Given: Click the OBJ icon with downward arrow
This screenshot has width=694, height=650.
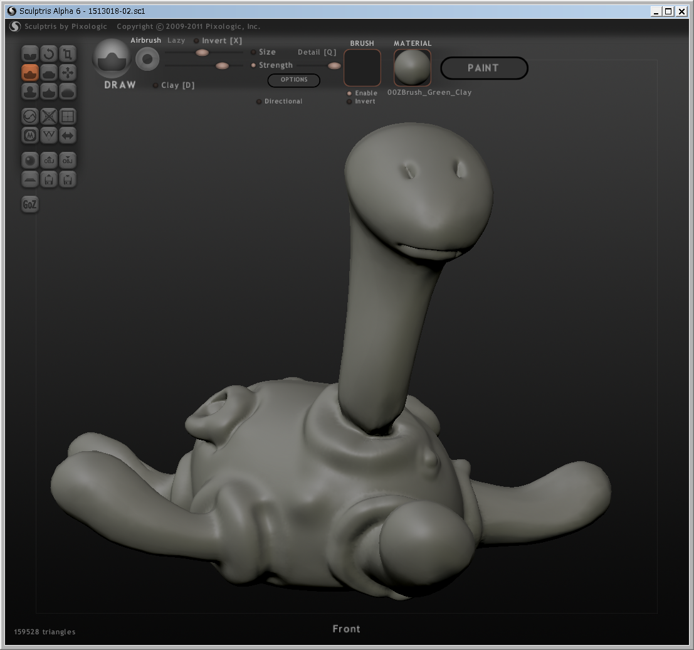Looking at the screenshot, I should click(68, 161).
